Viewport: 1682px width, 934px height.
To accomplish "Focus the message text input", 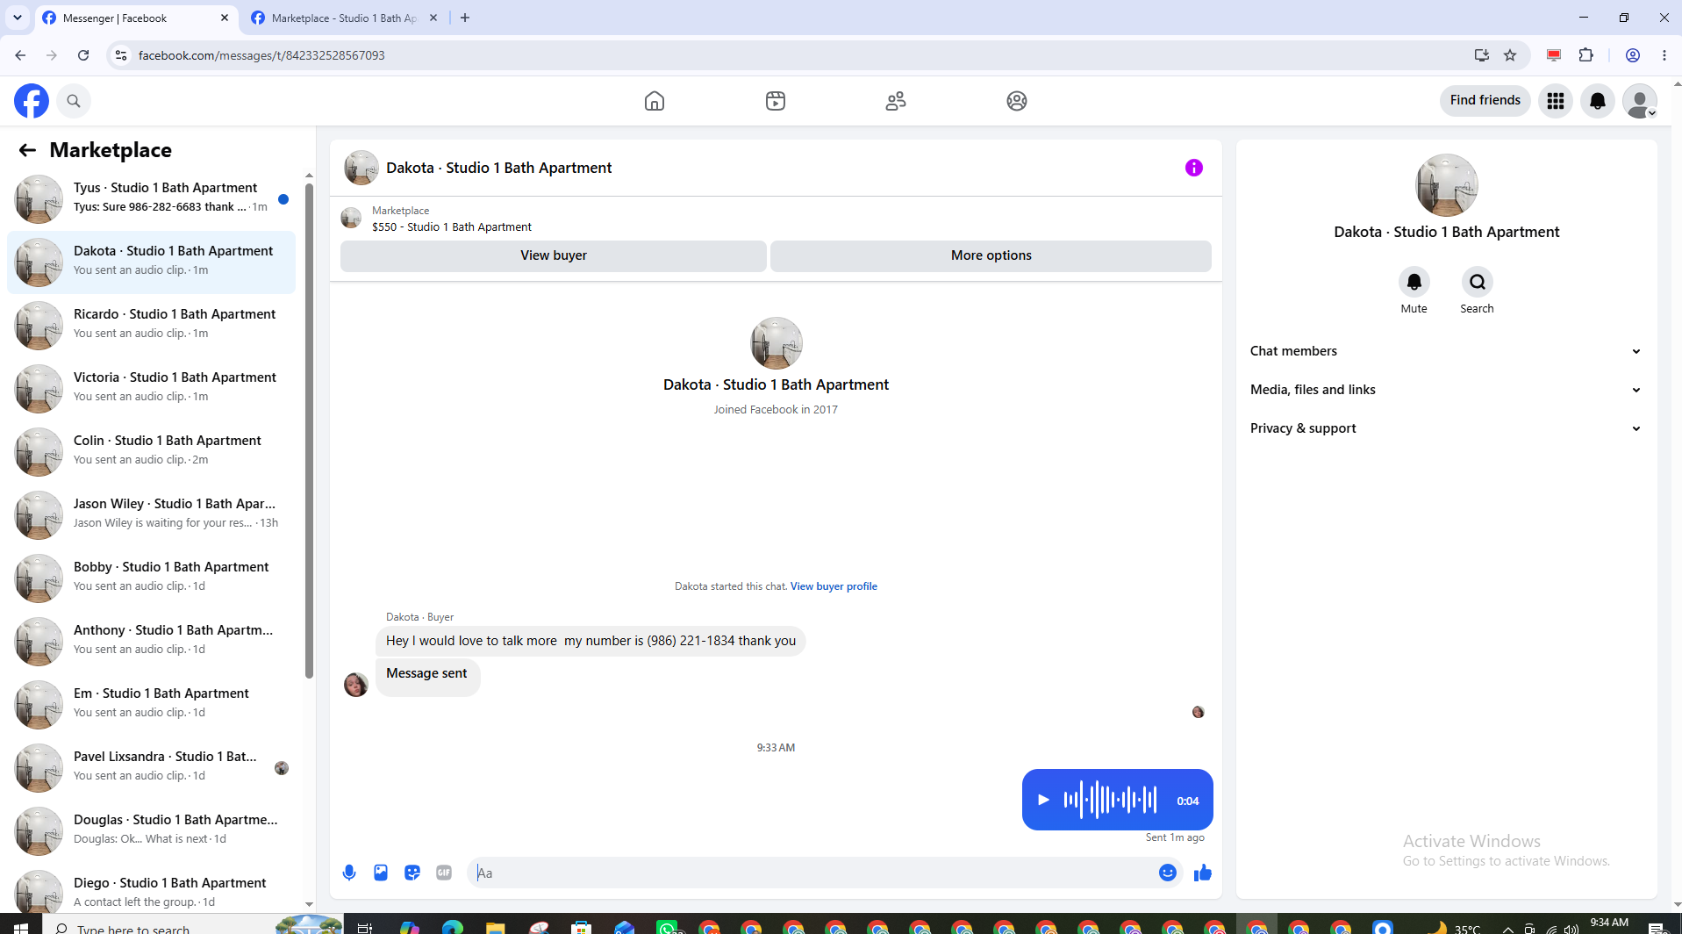I will click(x=812, y=873).
